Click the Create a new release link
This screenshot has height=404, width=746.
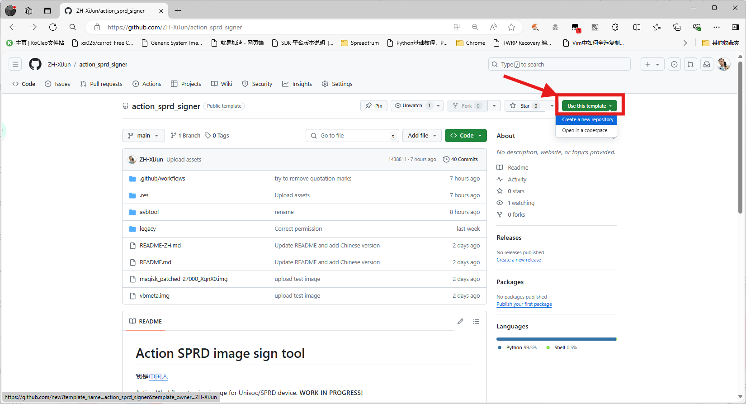coord(519,260)
